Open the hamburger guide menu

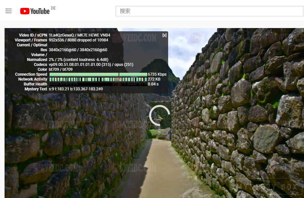8,11
